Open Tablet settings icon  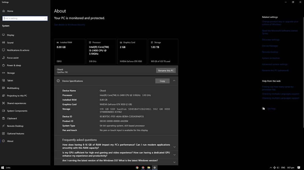(3, 80)
